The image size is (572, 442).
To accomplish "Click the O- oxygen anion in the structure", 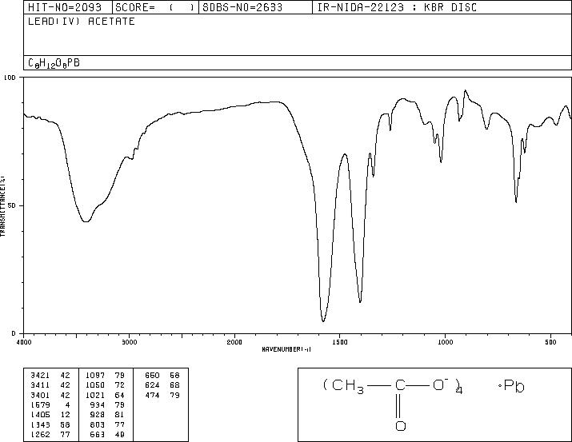I will (440, 384).
